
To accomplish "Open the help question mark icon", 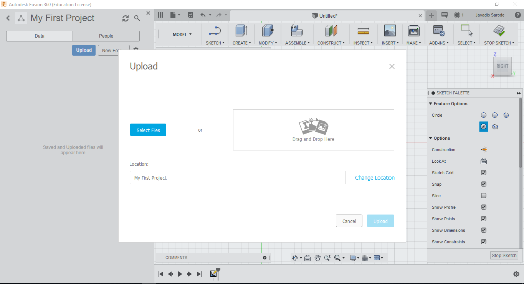I will (x=517, y=15).
